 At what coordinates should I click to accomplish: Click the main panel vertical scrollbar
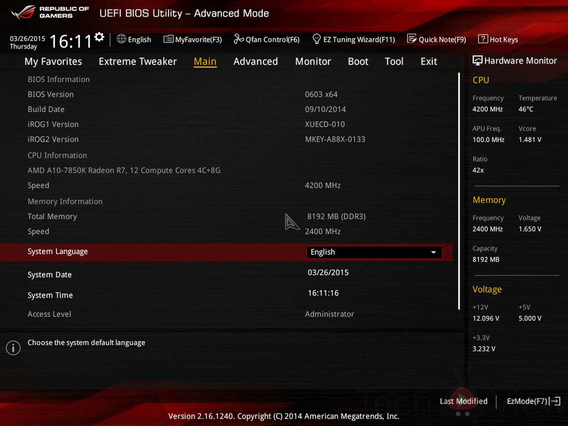coord(459,191)
